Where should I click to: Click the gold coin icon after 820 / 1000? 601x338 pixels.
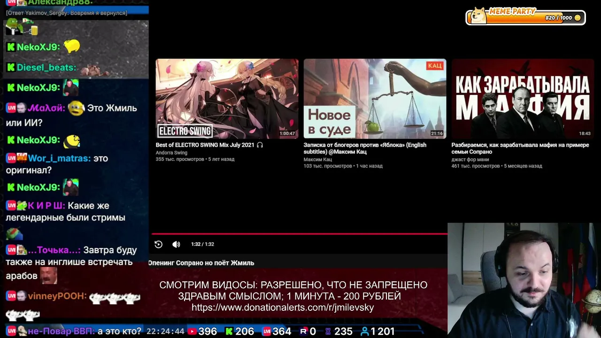point(578,18)
